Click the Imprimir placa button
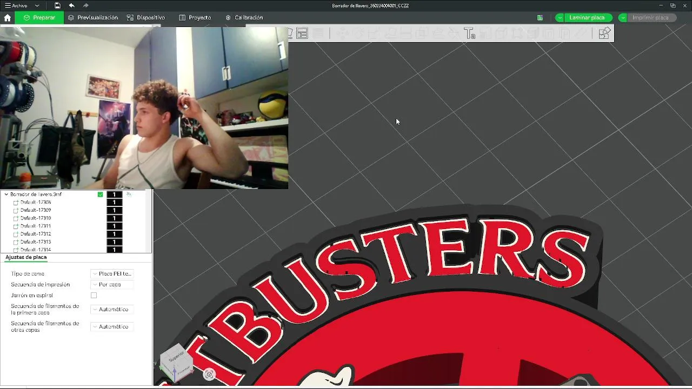Image resolution: width=692 pixels, height=389 pixels. coord(651,18)
